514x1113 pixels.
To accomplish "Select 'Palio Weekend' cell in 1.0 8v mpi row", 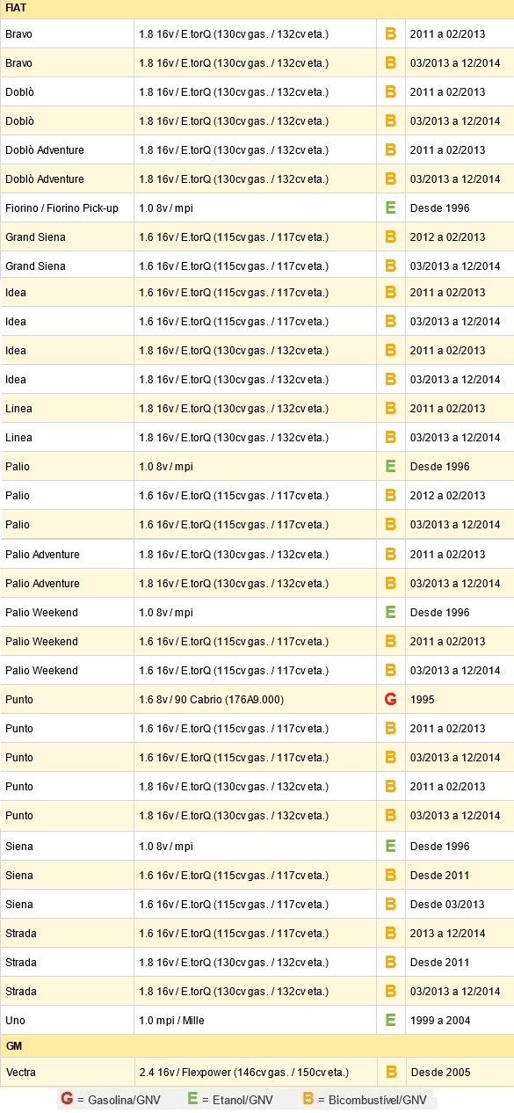I will pos(67,613).
